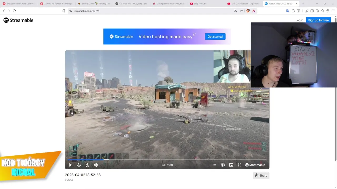Open the translate page icon
Image resolution: width=337 pixels, height=189 pixels.
235,11
